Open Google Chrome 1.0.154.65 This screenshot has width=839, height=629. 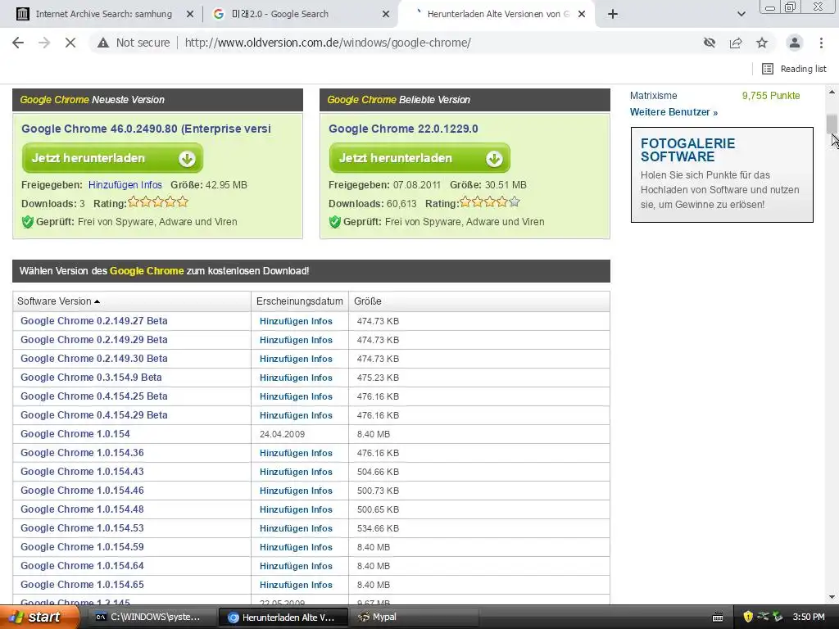coord(82,585)
